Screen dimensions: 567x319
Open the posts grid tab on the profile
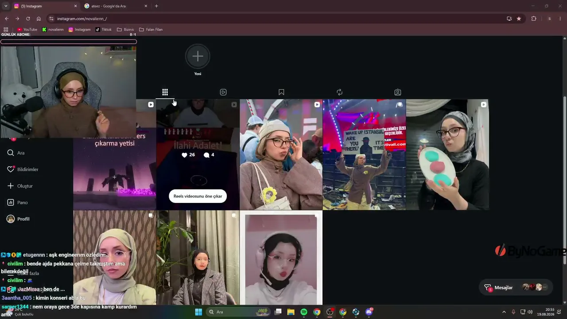pyautogui.click(x=165, y=92)
